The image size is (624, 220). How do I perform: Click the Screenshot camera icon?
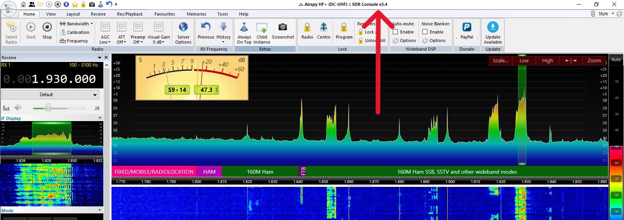point(283,27)
